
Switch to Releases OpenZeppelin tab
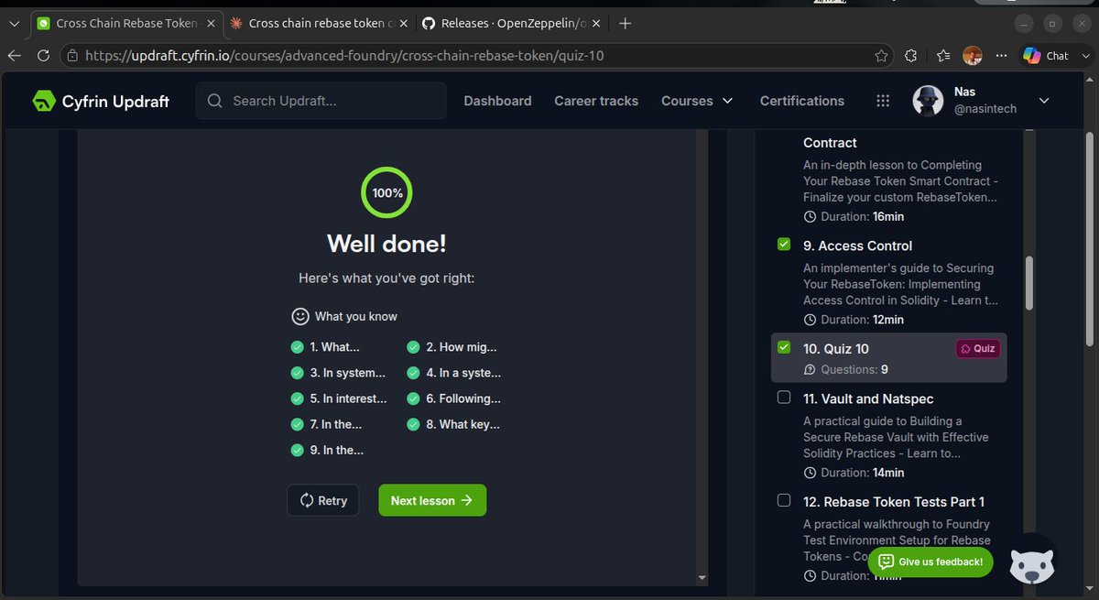(513, 23)
